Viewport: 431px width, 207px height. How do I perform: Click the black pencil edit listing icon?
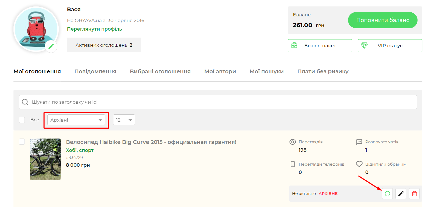coord(401,194)
